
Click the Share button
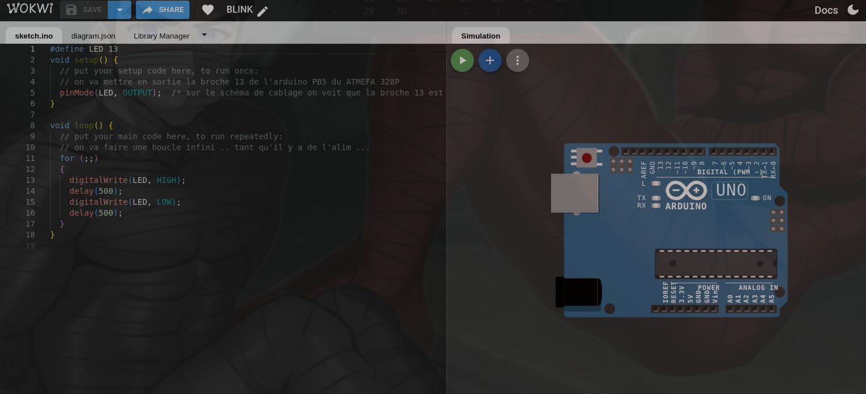pyautogui.click(x=162, y=10)
